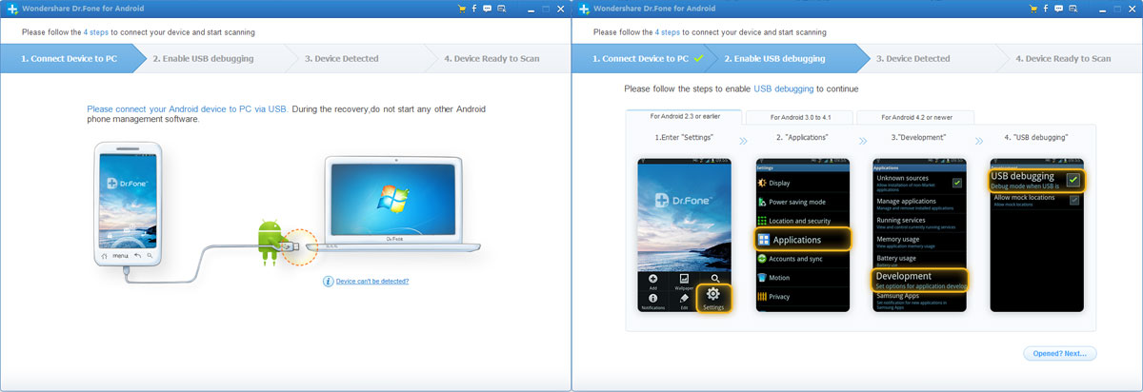
Task: Click the Windows logo on the laptop screen
Action: coord(390,200)
